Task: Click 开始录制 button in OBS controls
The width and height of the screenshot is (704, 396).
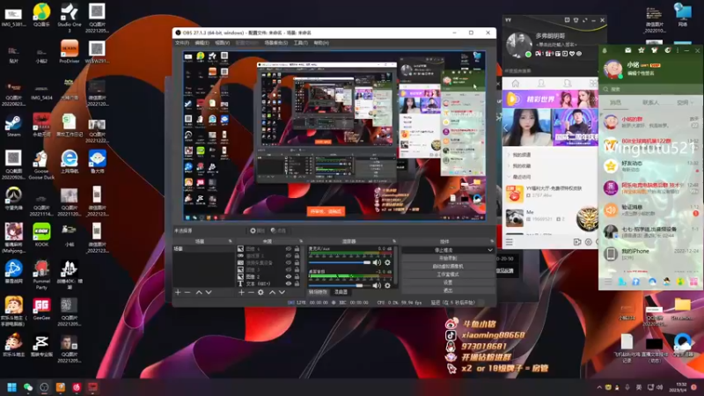Action: [448, 258]
